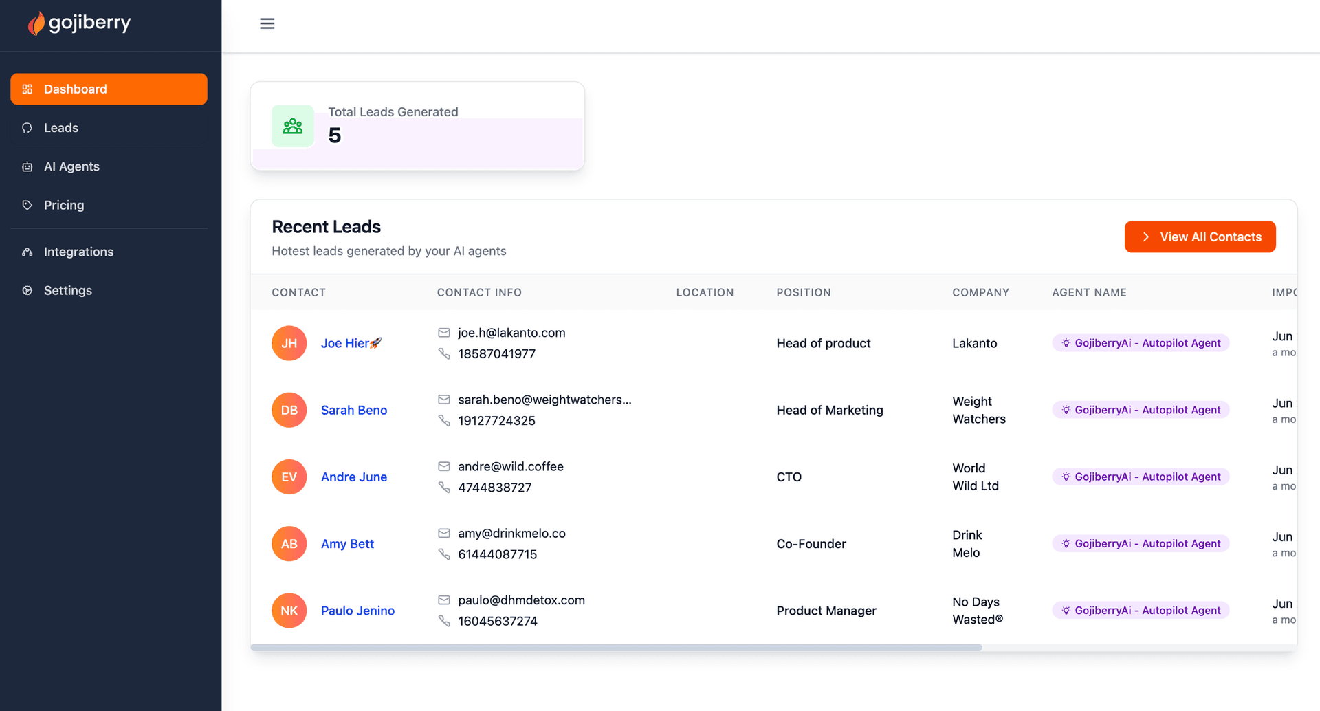Click the Integrations icon in sidebar

(x=27, y=252)
